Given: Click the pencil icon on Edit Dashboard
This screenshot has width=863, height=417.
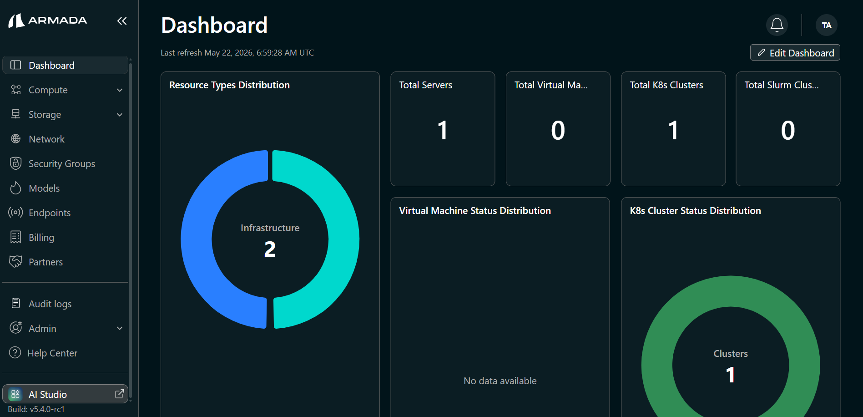Looking at the screenshot, I should 761,53.
